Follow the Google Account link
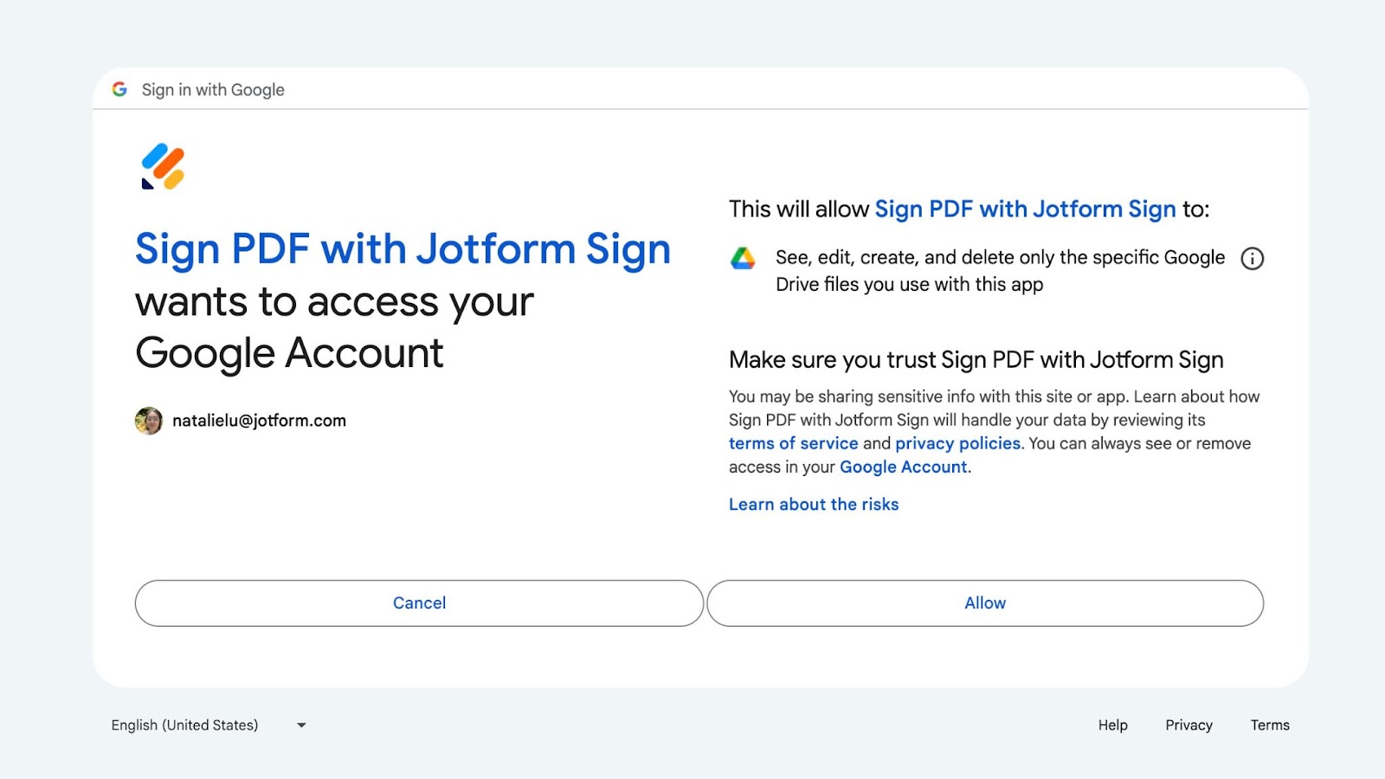Image resolution: width=1385 pixels, height=779 pixels. pyautogui.click(x=903, y=467)
